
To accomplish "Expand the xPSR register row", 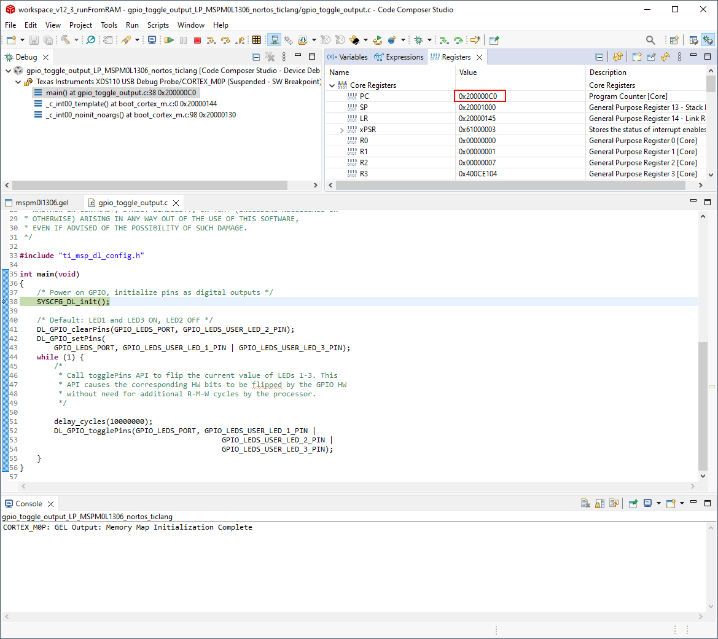I will 342,130.
